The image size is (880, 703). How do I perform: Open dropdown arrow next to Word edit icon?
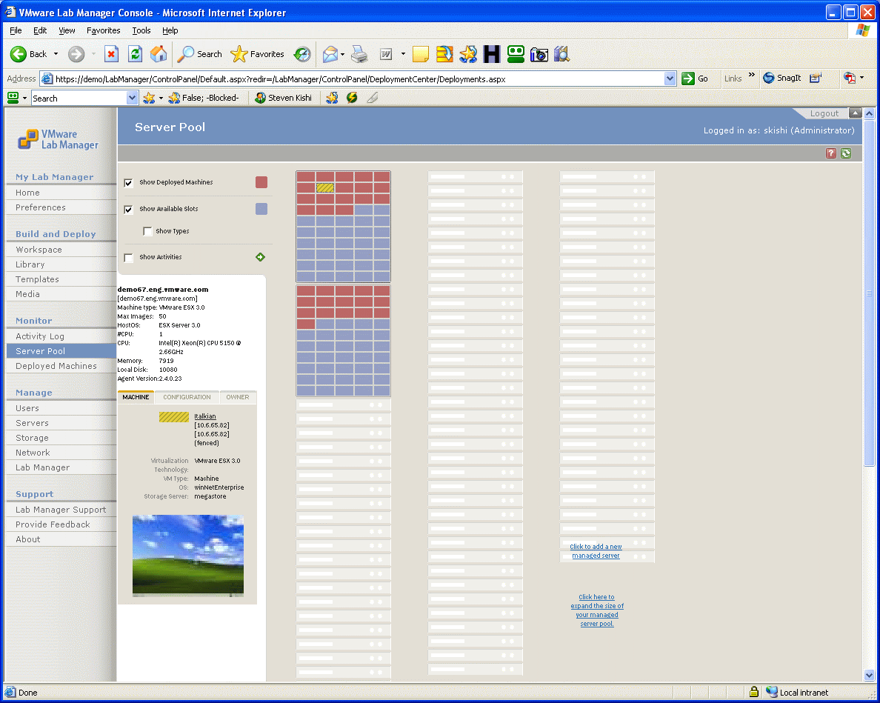(x=403, y=54)
